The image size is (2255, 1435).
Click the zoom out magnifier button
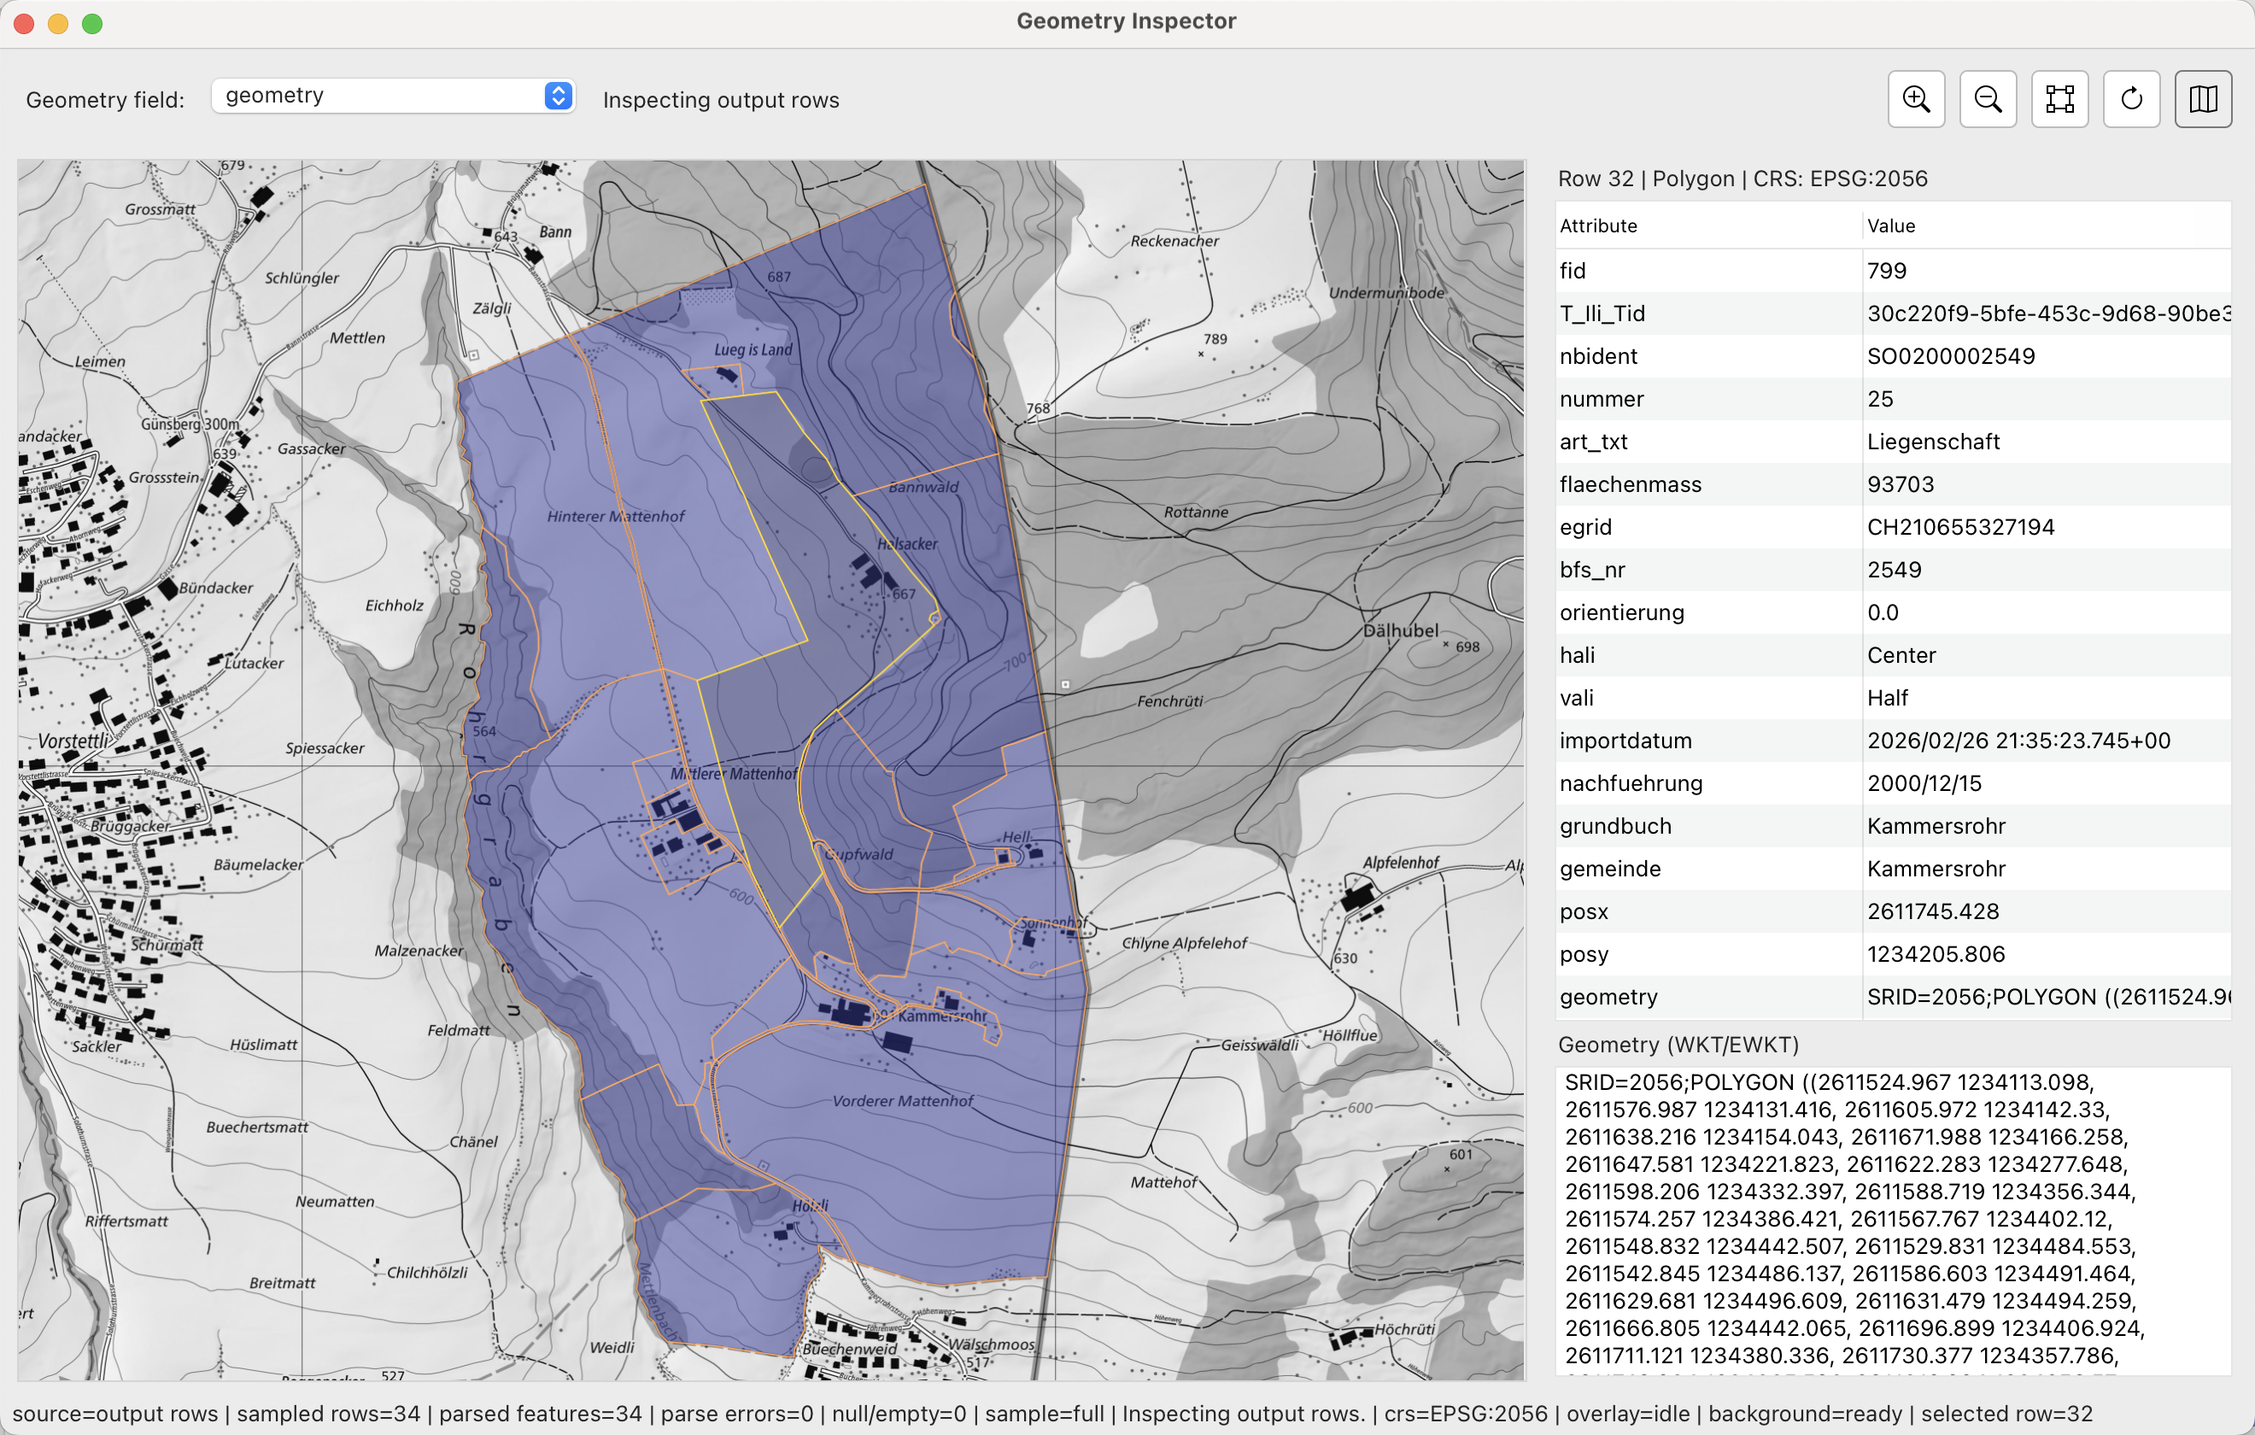1987,99
